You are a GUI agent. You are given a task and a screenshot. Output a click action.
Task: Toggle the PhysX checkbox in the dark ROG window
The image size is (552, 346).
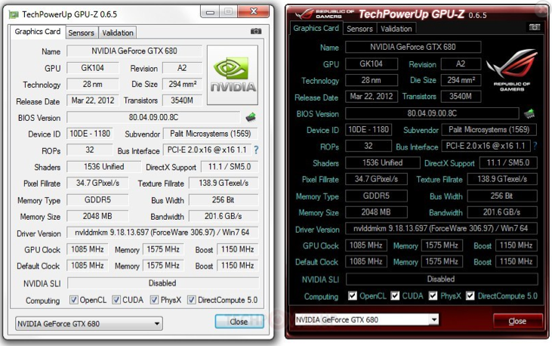pyautogui.click(x=431, y=296)
